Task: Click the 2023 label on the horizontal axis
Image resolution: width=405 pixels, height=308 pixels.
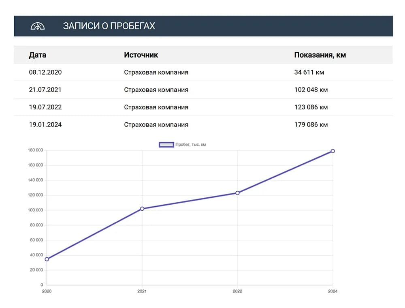Action: tap(285, 291)
